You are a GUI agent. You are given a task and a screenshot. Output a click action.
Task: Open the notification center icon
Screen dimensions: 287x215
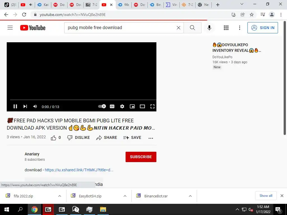pos(278,210)
